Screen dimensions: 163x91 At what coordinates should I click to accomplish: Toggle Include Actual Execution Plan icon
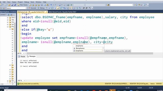pos(61,8)
